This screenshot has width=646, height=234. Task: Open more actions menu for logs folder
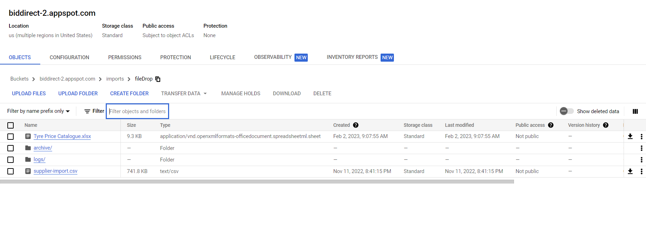click(641, 160)
